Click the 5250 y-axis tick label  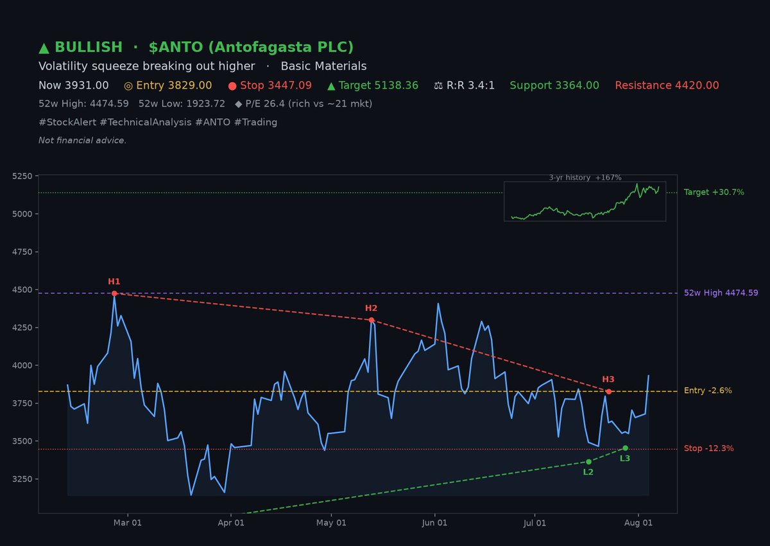click(22, 177)
